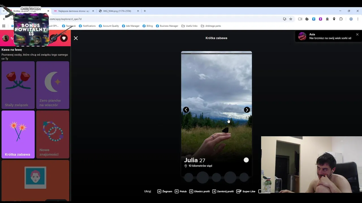Click the Polub right-arrow shortcut
This screenshot has width=362, height=203.
pos(181,191)
